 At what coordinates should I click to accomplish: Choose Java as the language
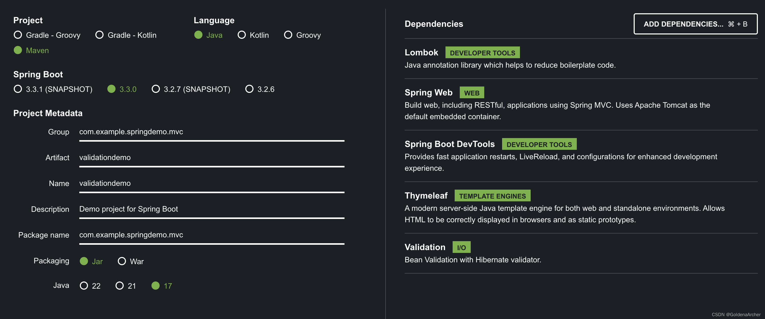click(208, 35)
